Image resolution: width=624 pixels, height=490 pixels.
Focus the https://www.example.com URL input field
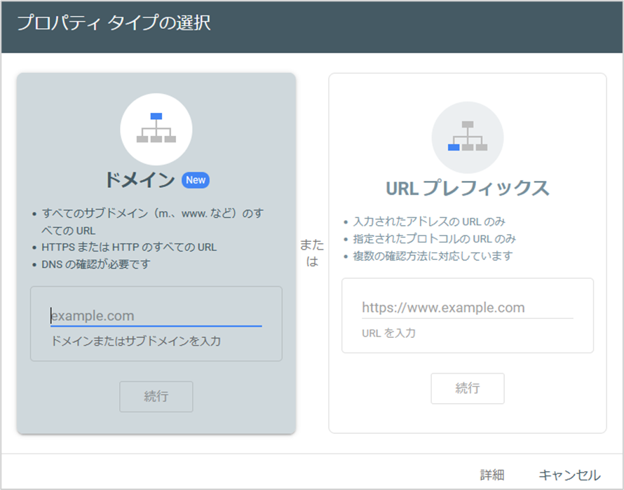tap(467, 308)
